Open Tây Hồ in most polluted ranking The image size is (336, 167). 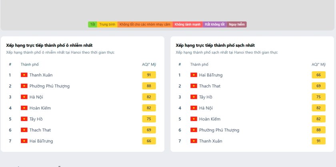[x=36, y=119]
